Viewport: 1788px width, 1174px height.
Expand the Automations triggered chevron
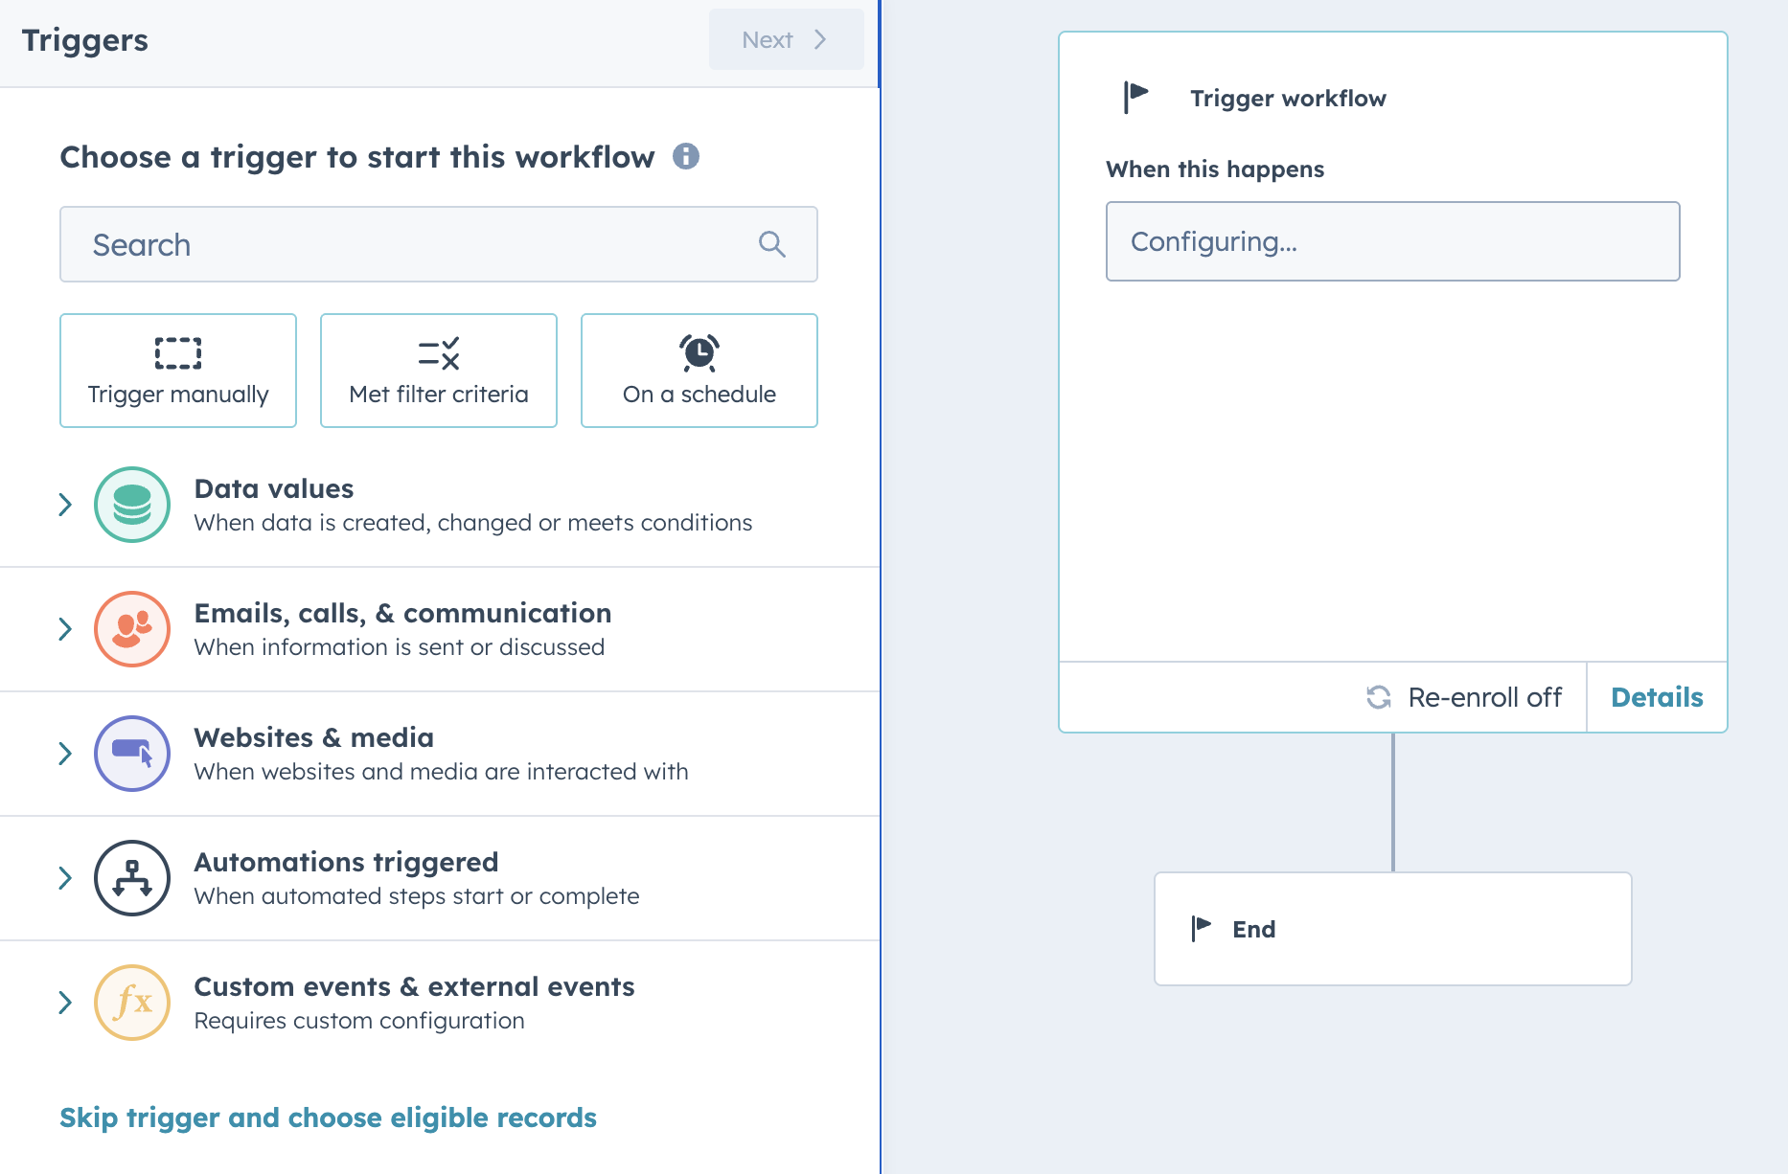65,878
